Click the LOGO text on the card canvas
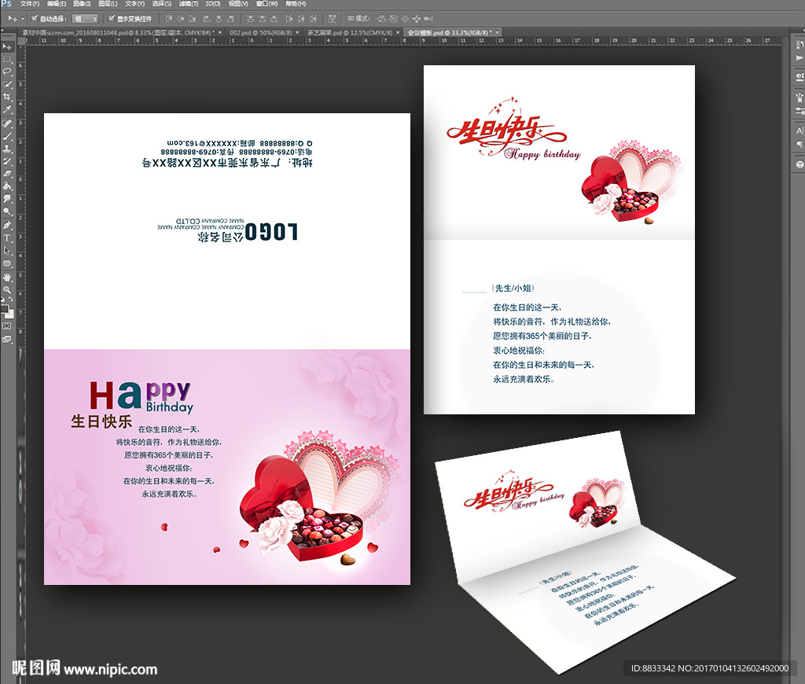805x684 pixels. point(271,231)
